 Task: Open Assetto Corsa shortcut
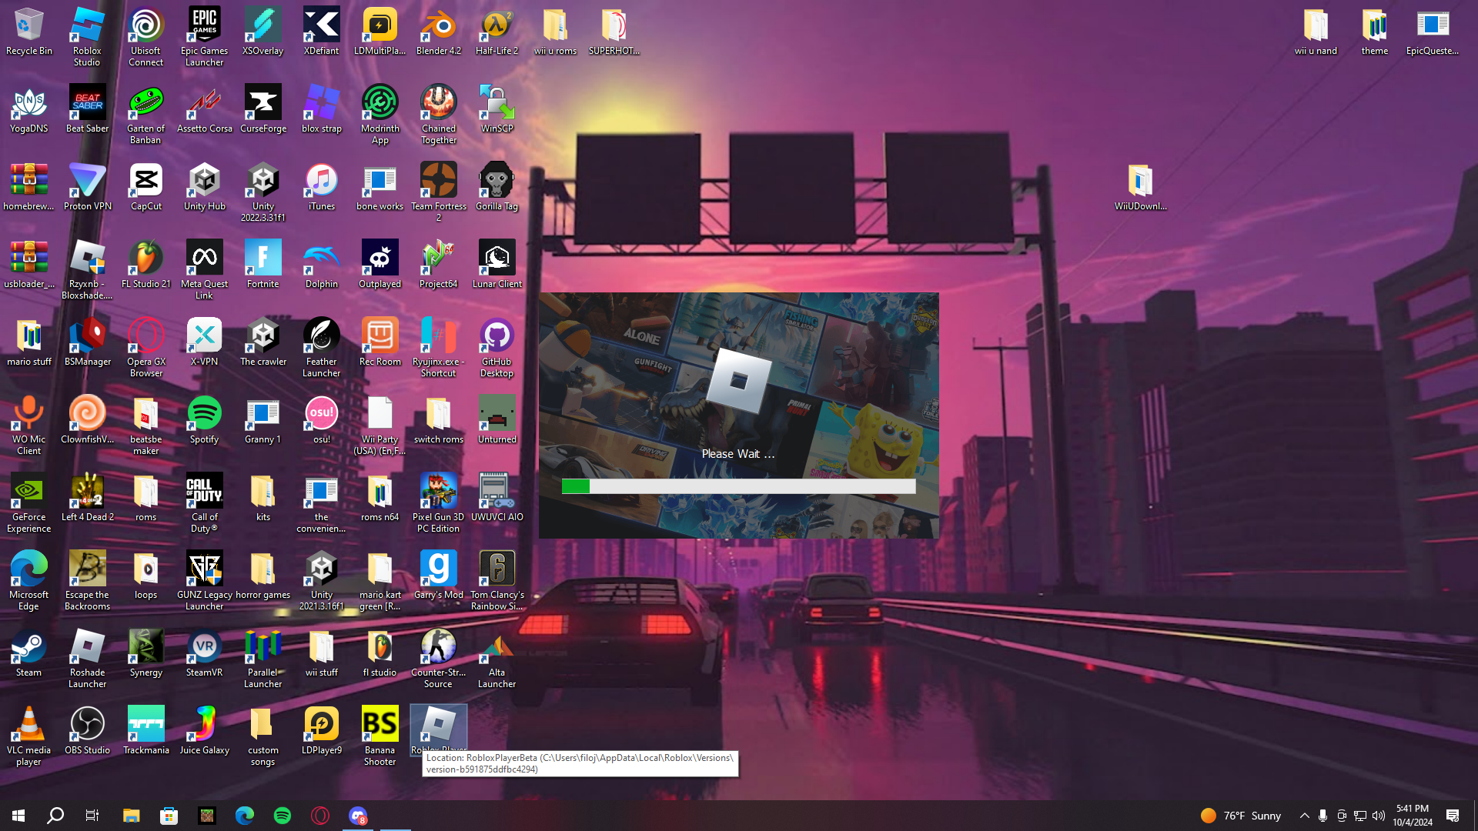point(205,110)
